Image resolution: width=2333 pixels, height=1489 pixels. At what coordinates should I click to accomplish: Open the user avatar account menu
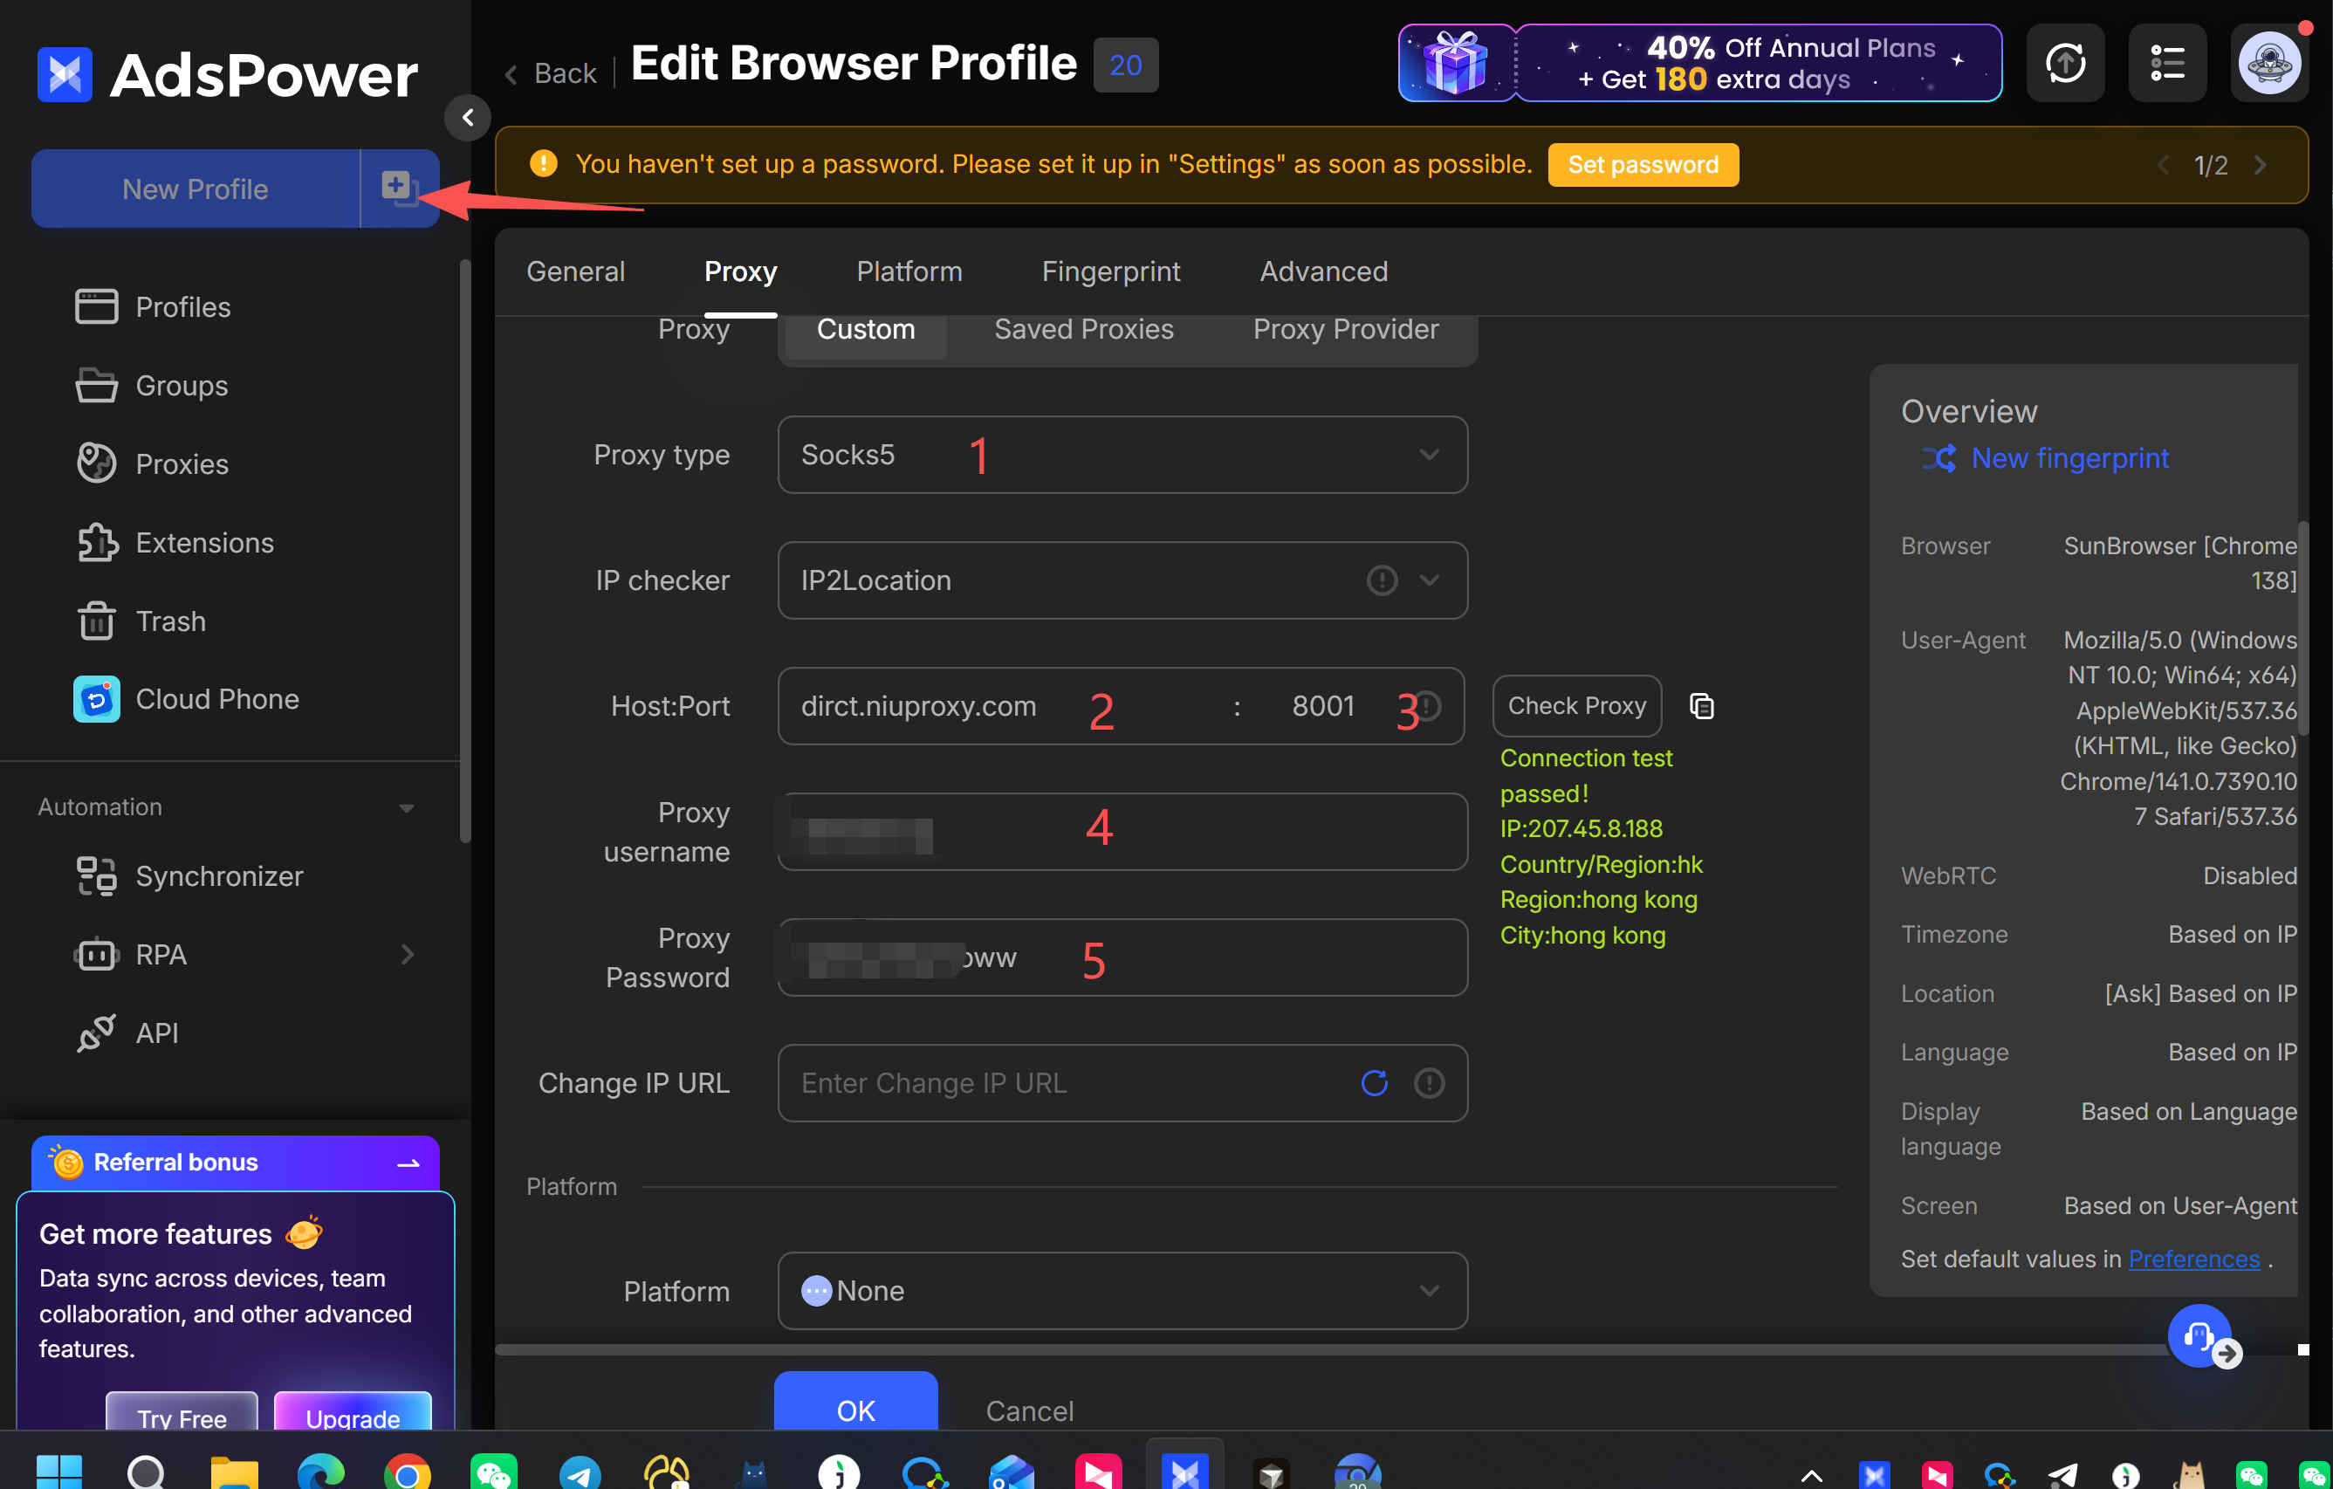tap(2269, 64)
